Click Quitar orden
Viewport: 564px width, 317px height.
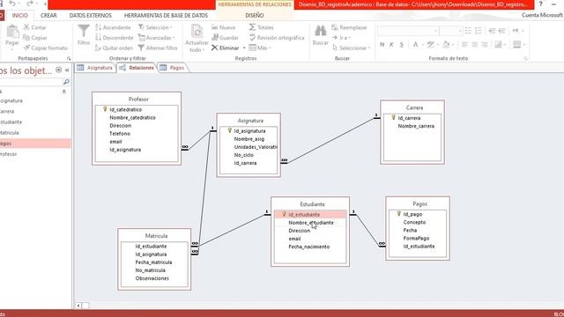click(x=114, y=48)
